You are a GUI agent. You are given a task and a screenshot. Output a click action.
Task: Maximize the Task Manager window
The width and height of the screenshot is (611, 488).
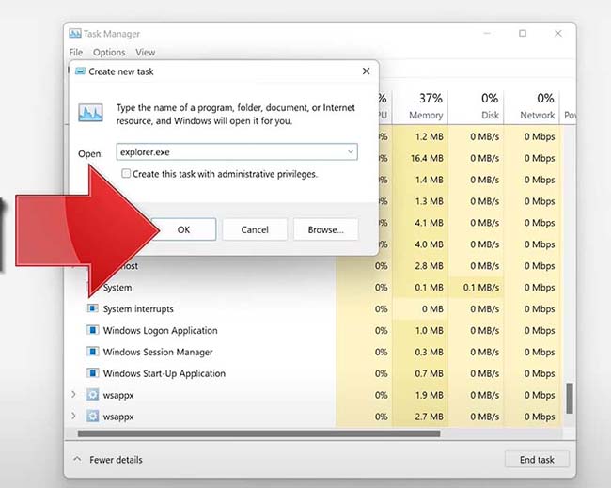tap(523, 34)
